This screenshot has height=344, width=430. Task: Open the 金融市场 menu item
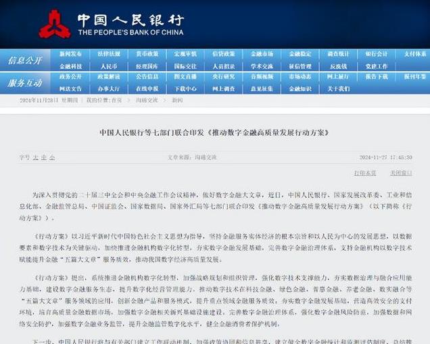262,54
